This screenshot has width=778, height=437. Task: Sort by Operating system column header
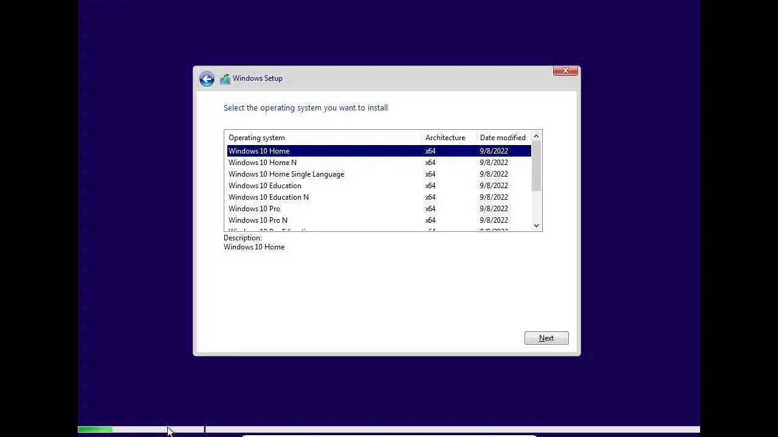[x=323, y=138]
